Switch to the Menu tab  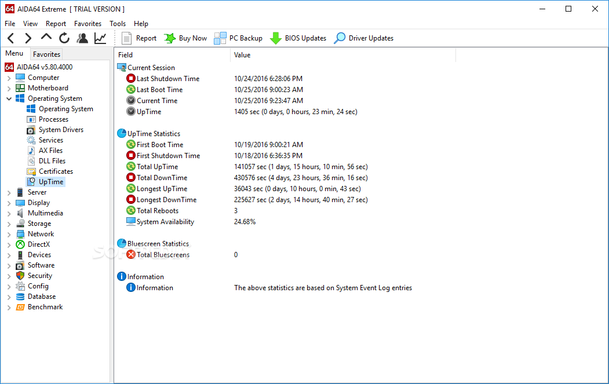click(14, 54)
